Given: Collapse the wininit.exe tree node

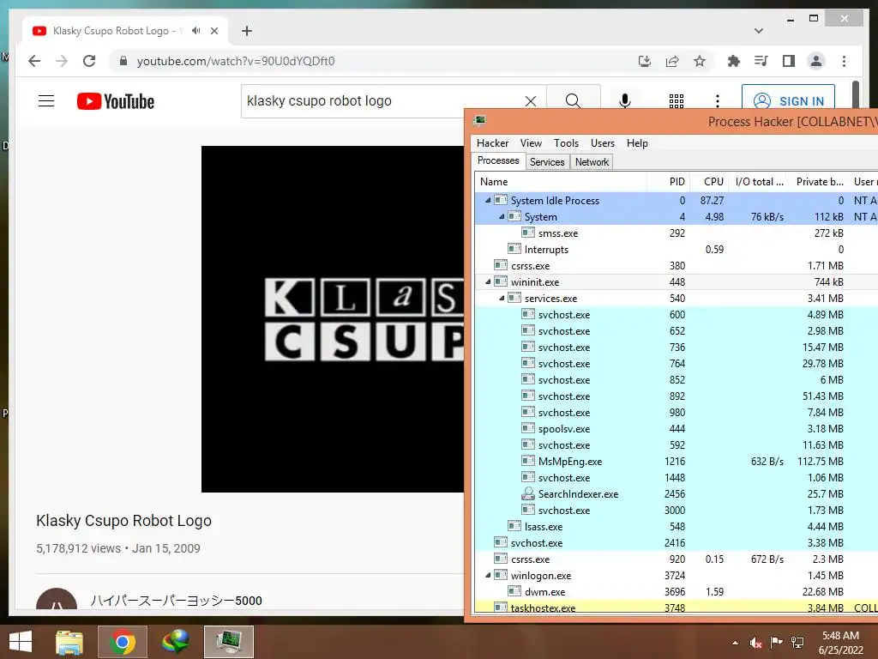Looking at the screenshot, I should tap(488, 281).
